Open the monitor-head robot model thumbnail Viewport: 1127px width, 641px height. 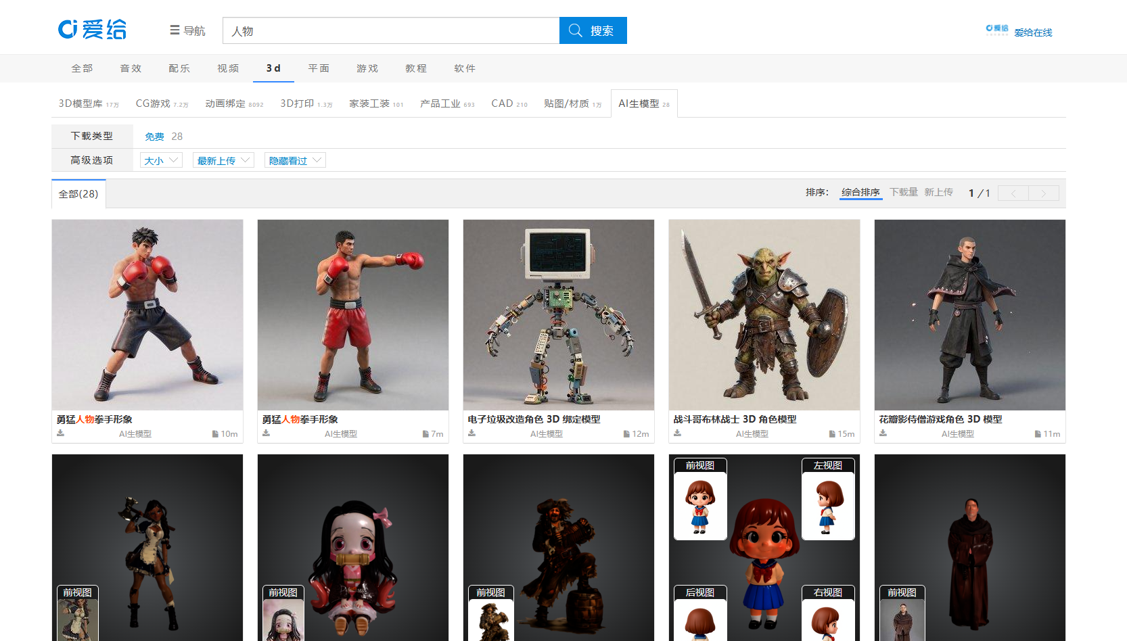pos(559,315)
